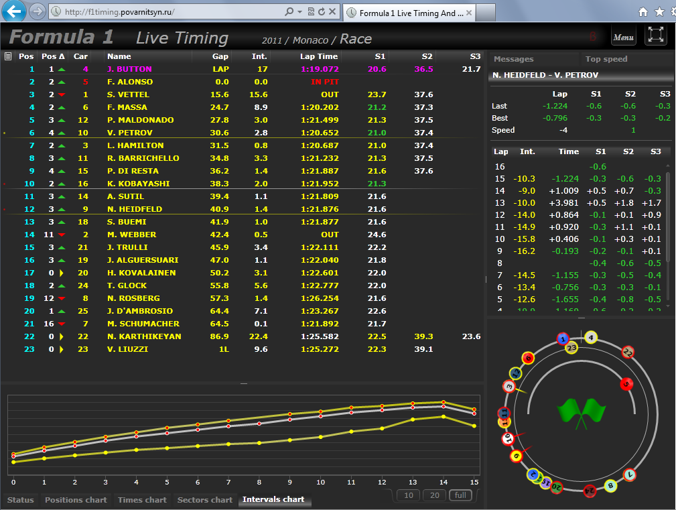Click car 3 marker on track map

click(x=509, y=386)
